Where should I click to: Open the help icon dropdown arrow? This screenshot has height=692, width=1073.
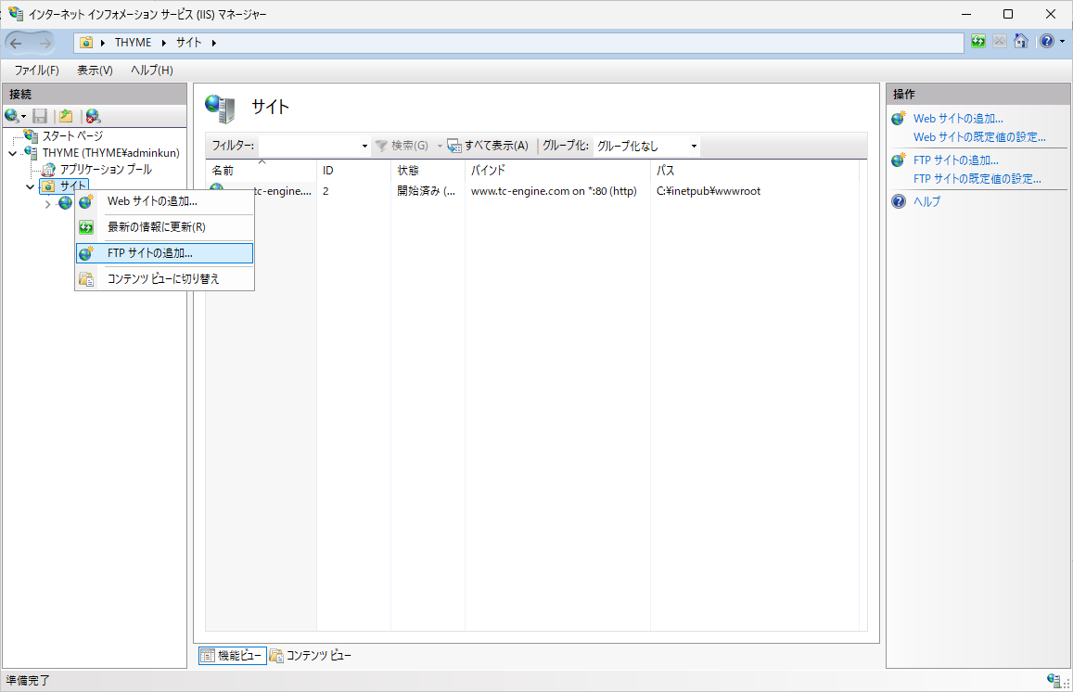click(x=1062, y=42)
